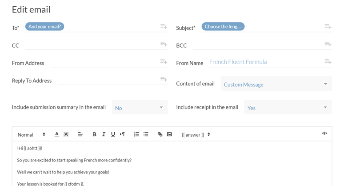The image size is (340, 186).
Task: Click the add-variable icon for BCC field
Action: point(328,44)
